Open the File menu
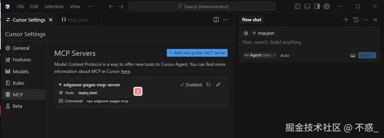 tap(20, 7)
